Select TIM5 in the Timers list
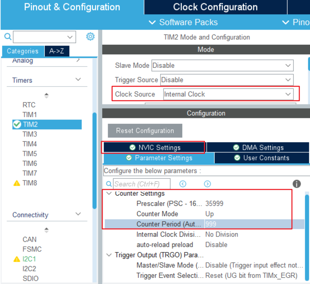 (30, 154)
